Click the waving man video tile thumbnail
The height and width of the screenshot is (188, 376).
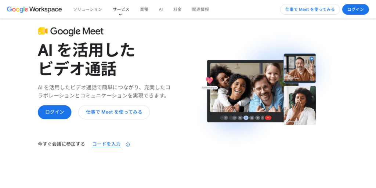[300, 68]
